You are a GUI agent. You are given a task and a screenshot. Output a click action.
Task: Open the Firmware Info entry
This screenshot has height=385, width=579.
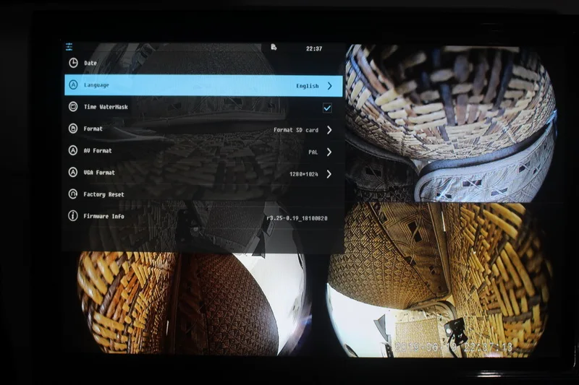tap(103, 216)
